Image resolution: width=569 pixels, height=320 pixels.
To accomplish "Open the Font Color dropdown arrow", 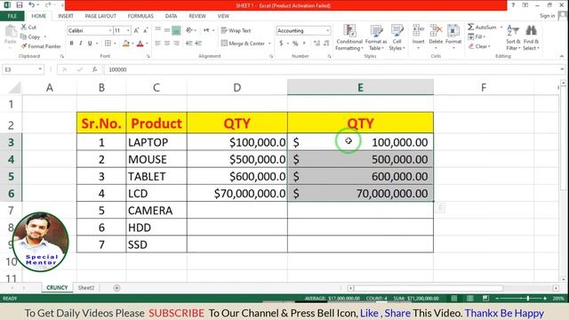I will pos(147,44).
